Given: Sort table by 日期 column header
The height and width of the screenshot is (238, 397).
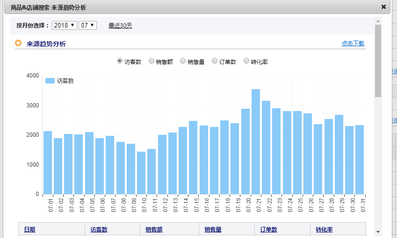Looking at the screenshot, I should (29, 230).
